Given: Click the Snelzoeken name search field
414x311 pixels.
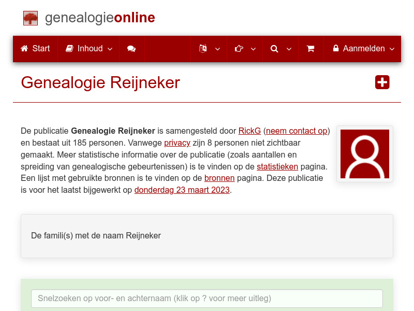Looking at the screenshot, I should click(207, 299).
